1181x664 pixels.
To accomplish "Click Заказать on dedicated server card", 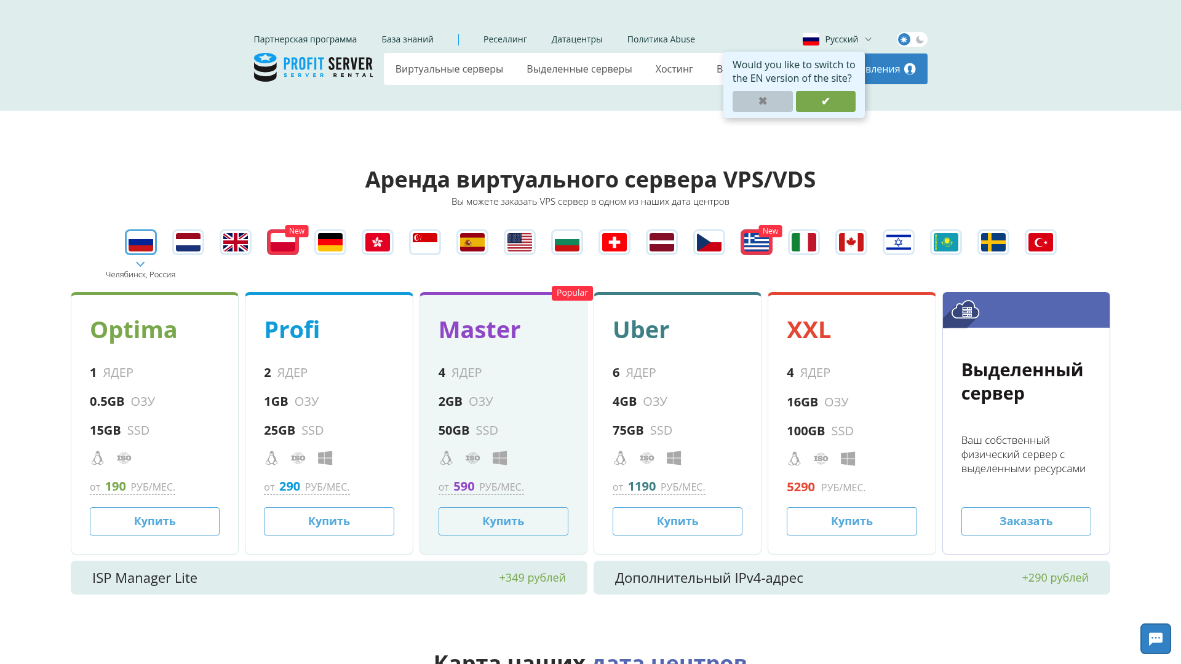I will click(1026, 521).
